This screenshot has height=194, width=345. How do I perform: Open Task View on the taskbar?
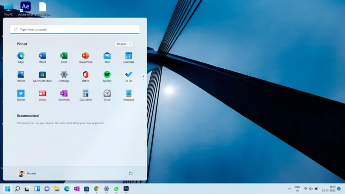click(x=27, y=189)
